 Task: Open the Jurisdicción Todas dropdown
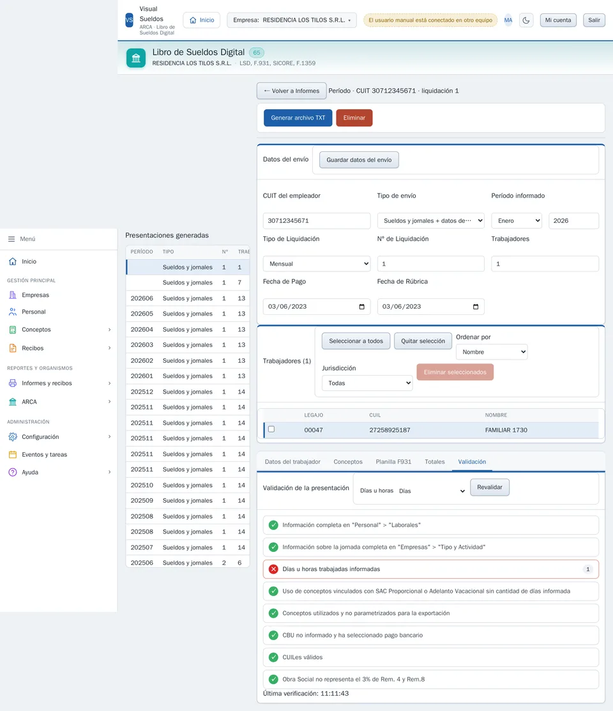[x=367, y=383]
